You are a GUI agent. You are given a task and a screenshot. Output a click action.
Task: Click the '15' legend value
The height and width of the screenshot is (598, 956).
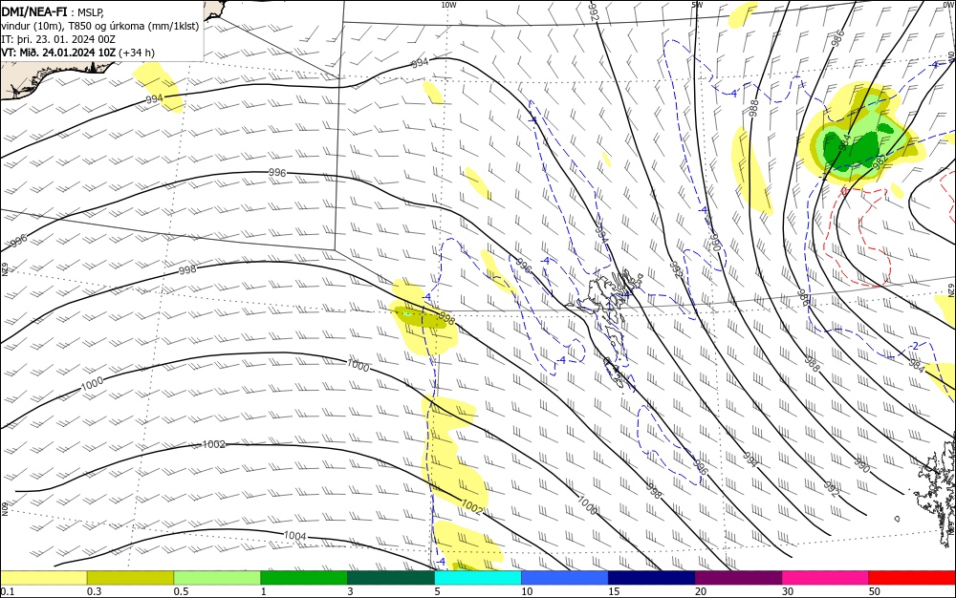point(614,591)
